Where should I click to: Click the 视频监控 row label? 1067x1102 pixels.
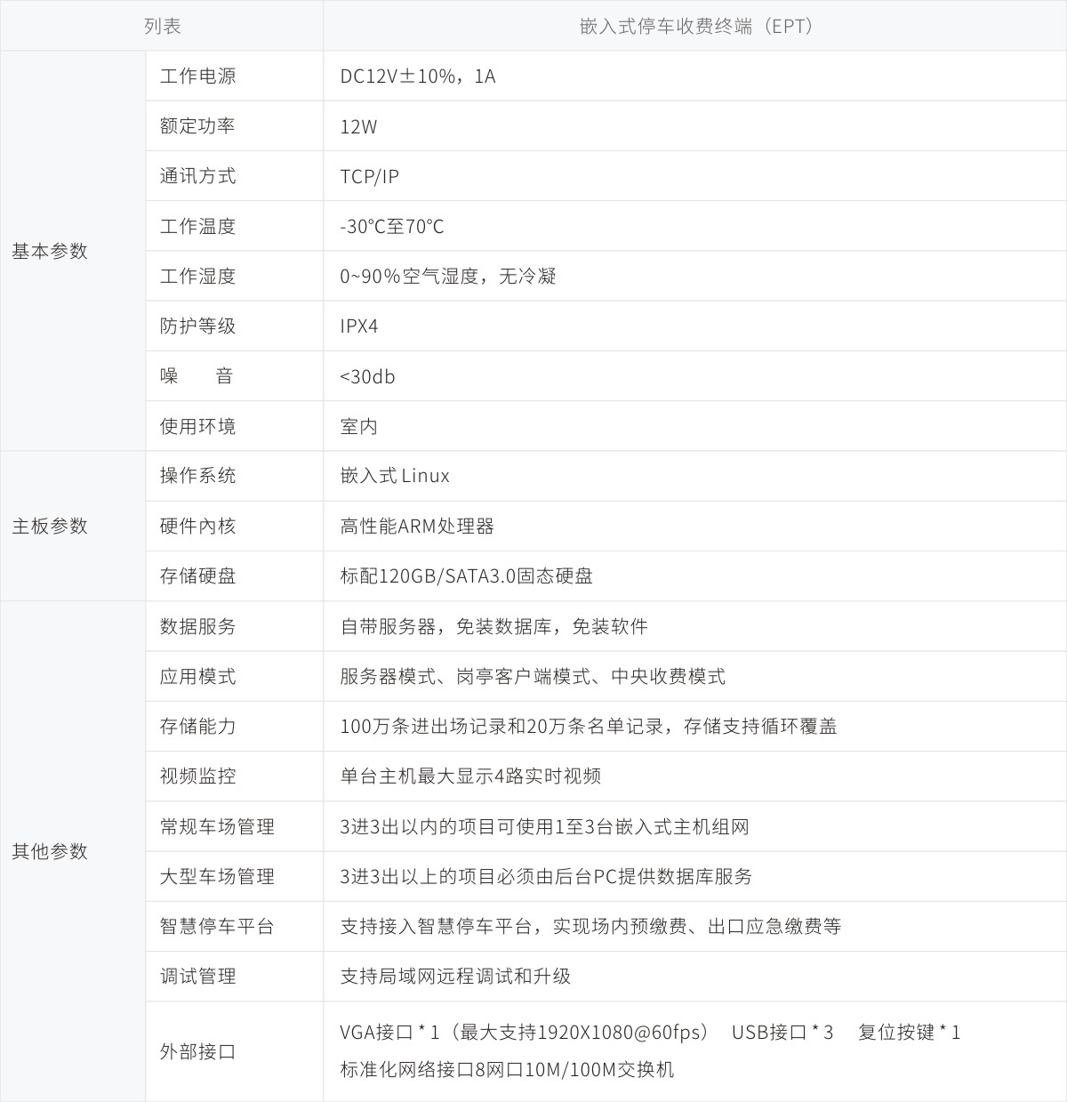[197, 776]
